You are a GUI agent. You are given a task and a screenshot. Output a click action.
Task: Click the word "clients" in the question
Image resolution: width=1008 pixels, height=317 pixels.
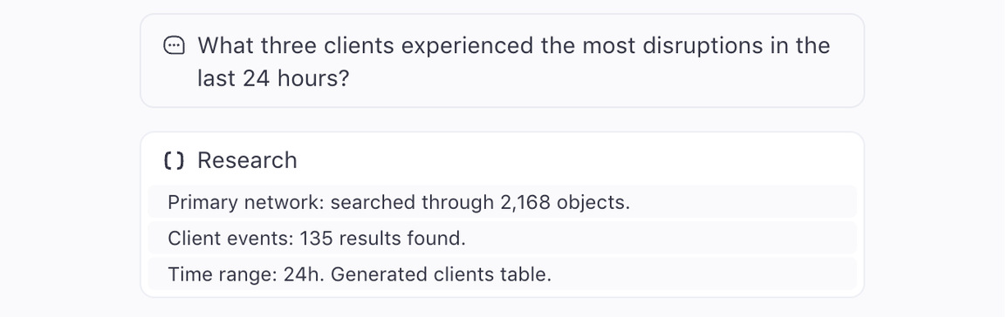(359, 45)
